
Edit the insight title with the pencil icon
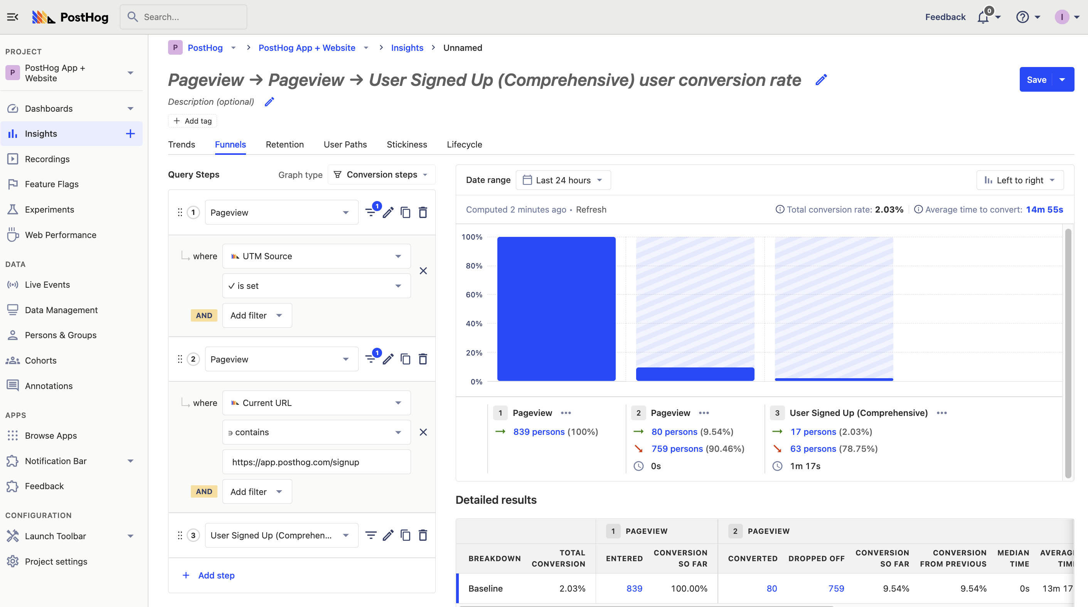click(821, 80)
